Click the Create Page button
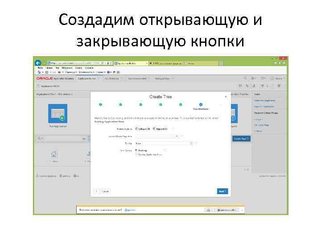The width and height of the screenshot is (321, 241). (x=241, y=139)
